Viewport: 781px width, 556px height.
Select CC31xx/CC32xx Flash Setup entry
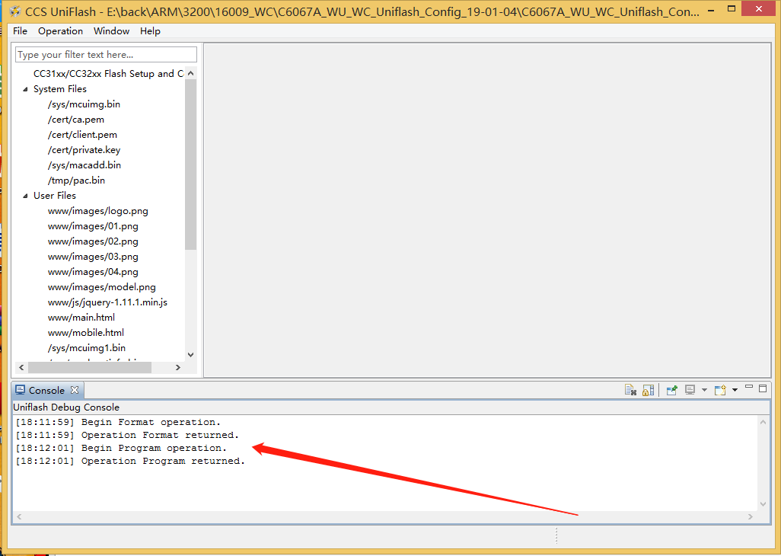coord(108,74)
